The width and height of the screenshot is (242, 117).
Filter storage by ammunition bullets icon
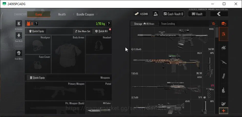click(x=224, y=90)
